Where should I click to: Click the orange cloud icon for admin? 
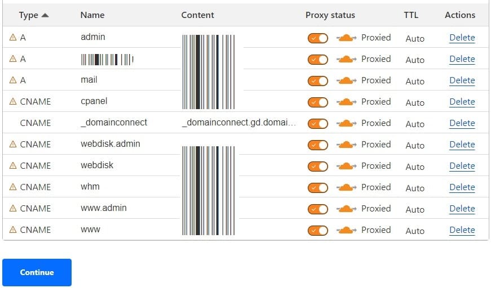click(346, 38)
